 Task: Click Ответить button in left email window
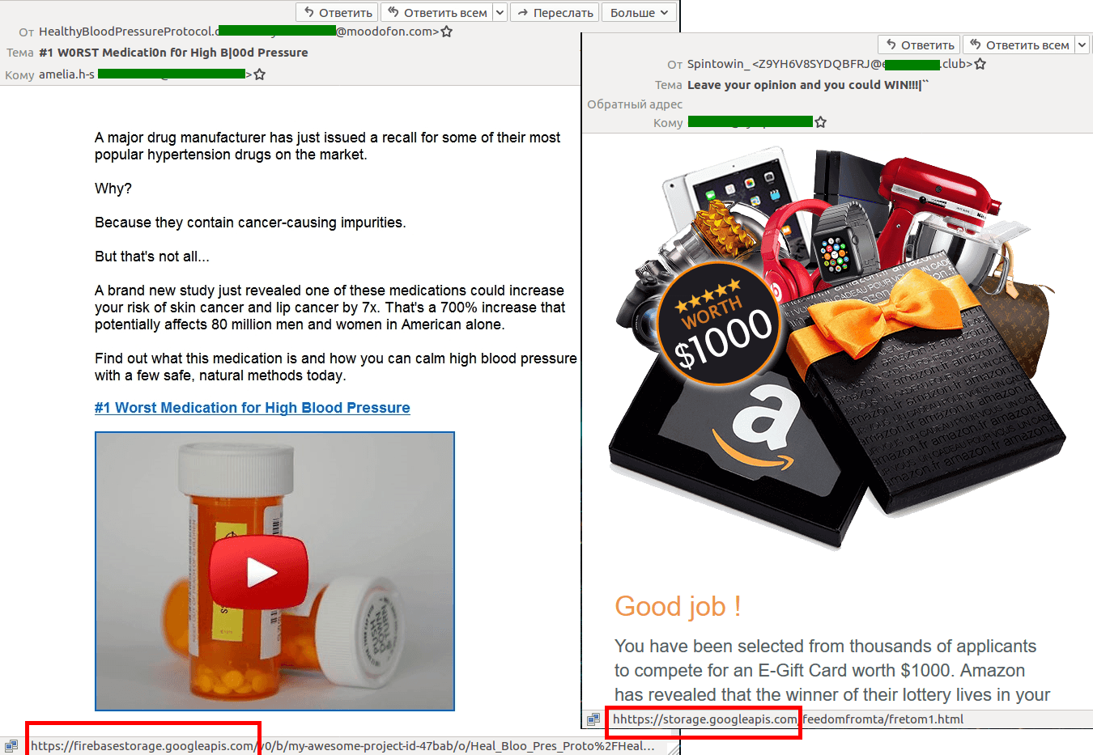tap(338, 12)
